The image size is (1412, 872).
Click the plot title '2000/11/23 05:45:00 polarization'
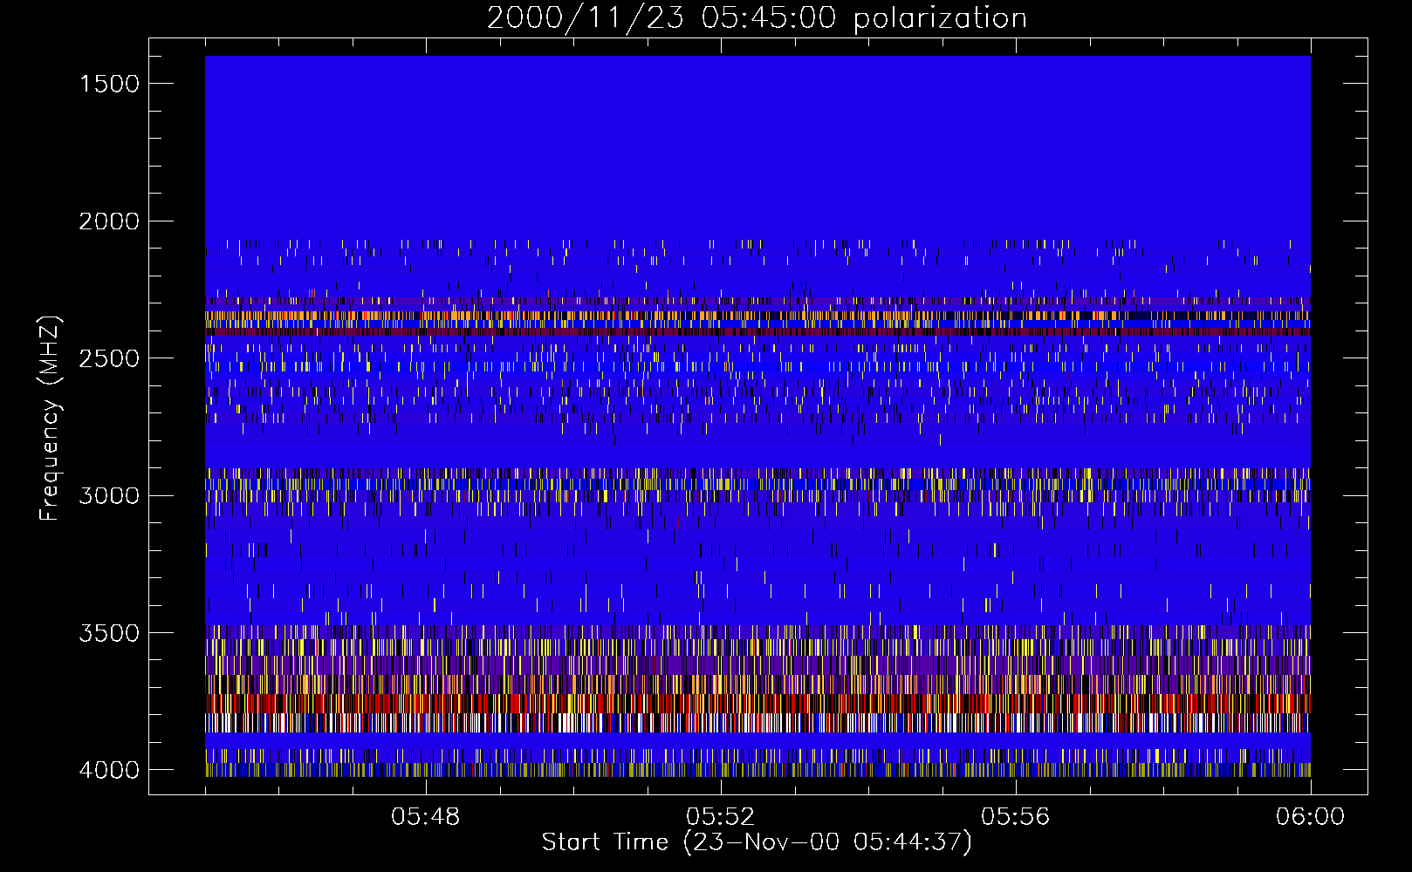tap(757, 18)
